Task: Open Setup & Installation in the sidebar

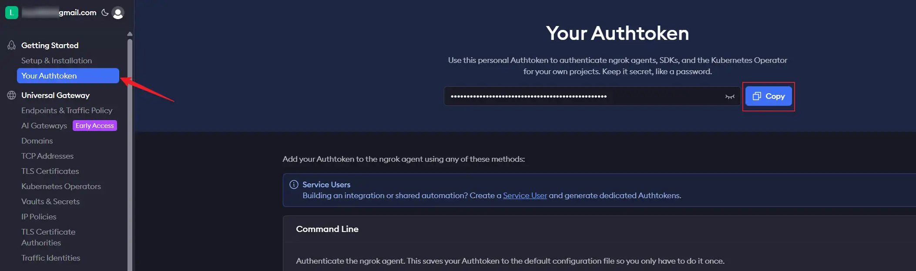Action: 57,60
